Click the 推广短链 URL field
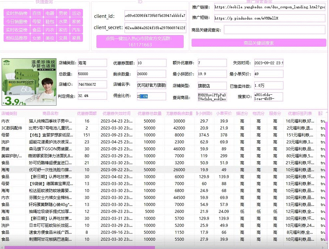 pos(270,18)
